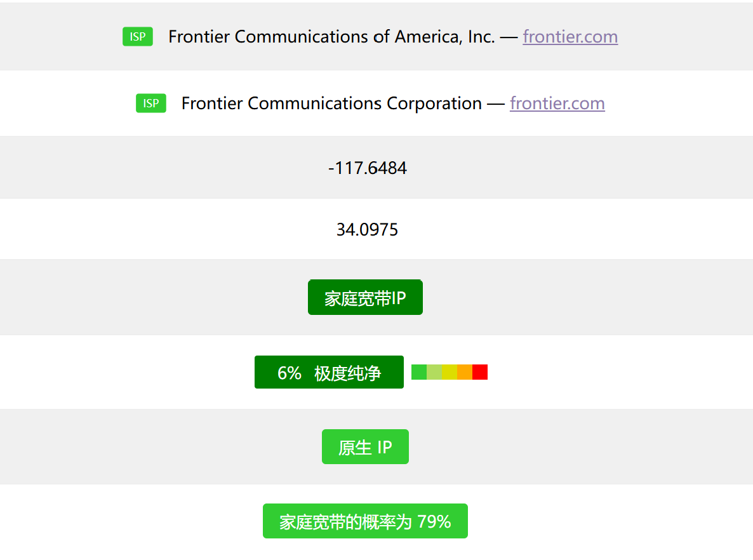Click the ISP badge beside Frontier Communications of America
The height and width of the screenshot is (560, 753).
pos(138,37)
